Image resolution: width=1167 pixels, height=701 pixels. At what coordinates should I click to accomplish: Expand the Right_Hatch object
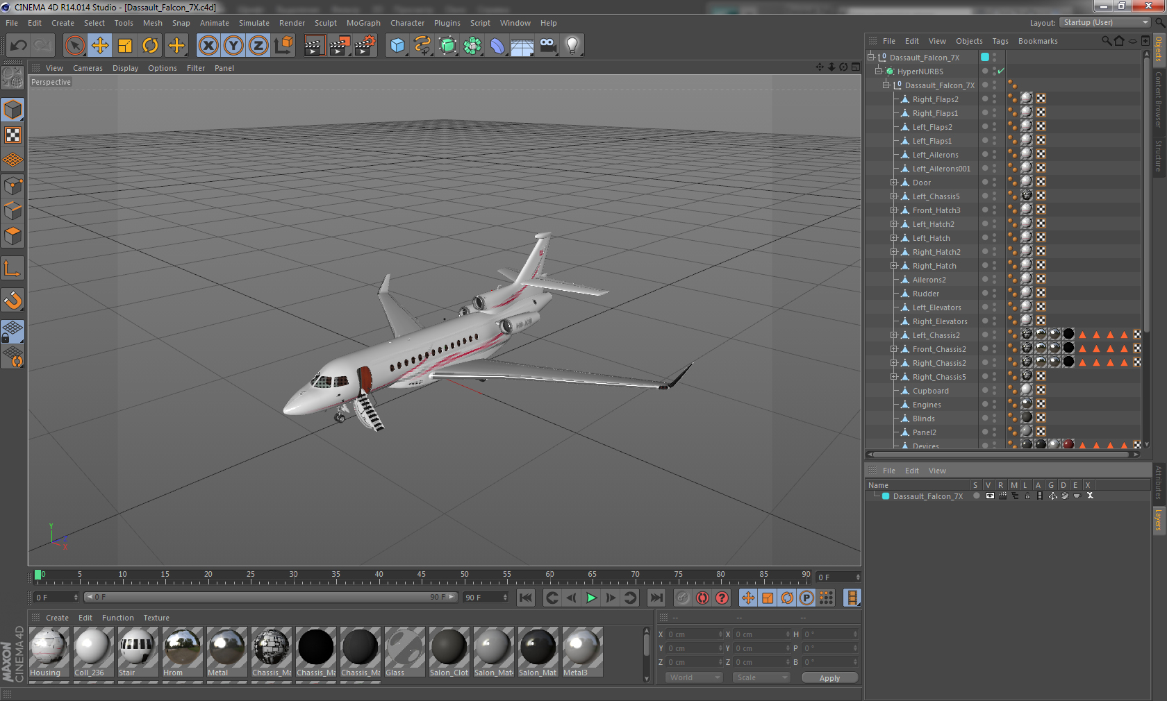(x=894, y=265)
